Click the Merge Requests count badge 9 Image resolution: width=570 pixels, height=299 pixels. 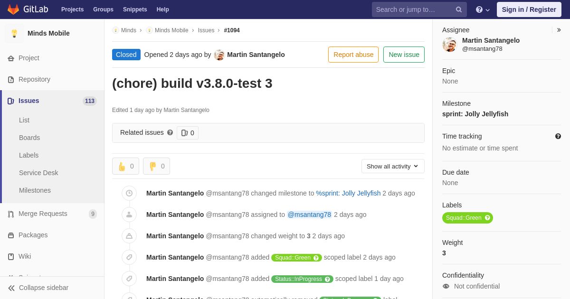click(93, 214)
